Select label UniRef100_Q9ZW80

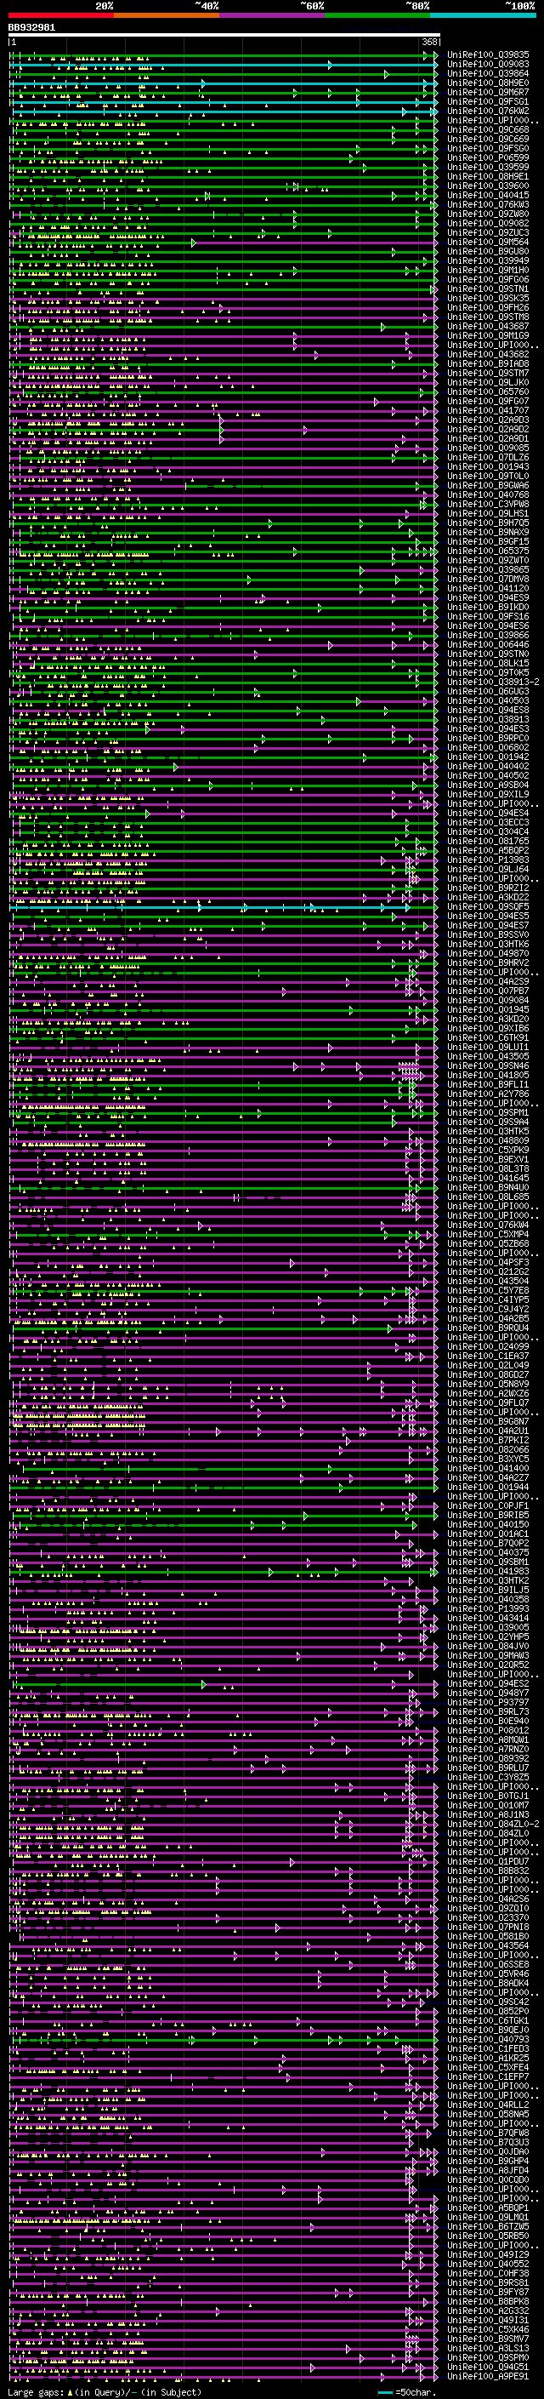(x=488, y=214)
